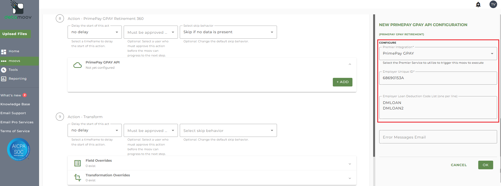Open the Premier Integration dropdown
The width and height of the screenshot is (501, 186).
point(438,54)
